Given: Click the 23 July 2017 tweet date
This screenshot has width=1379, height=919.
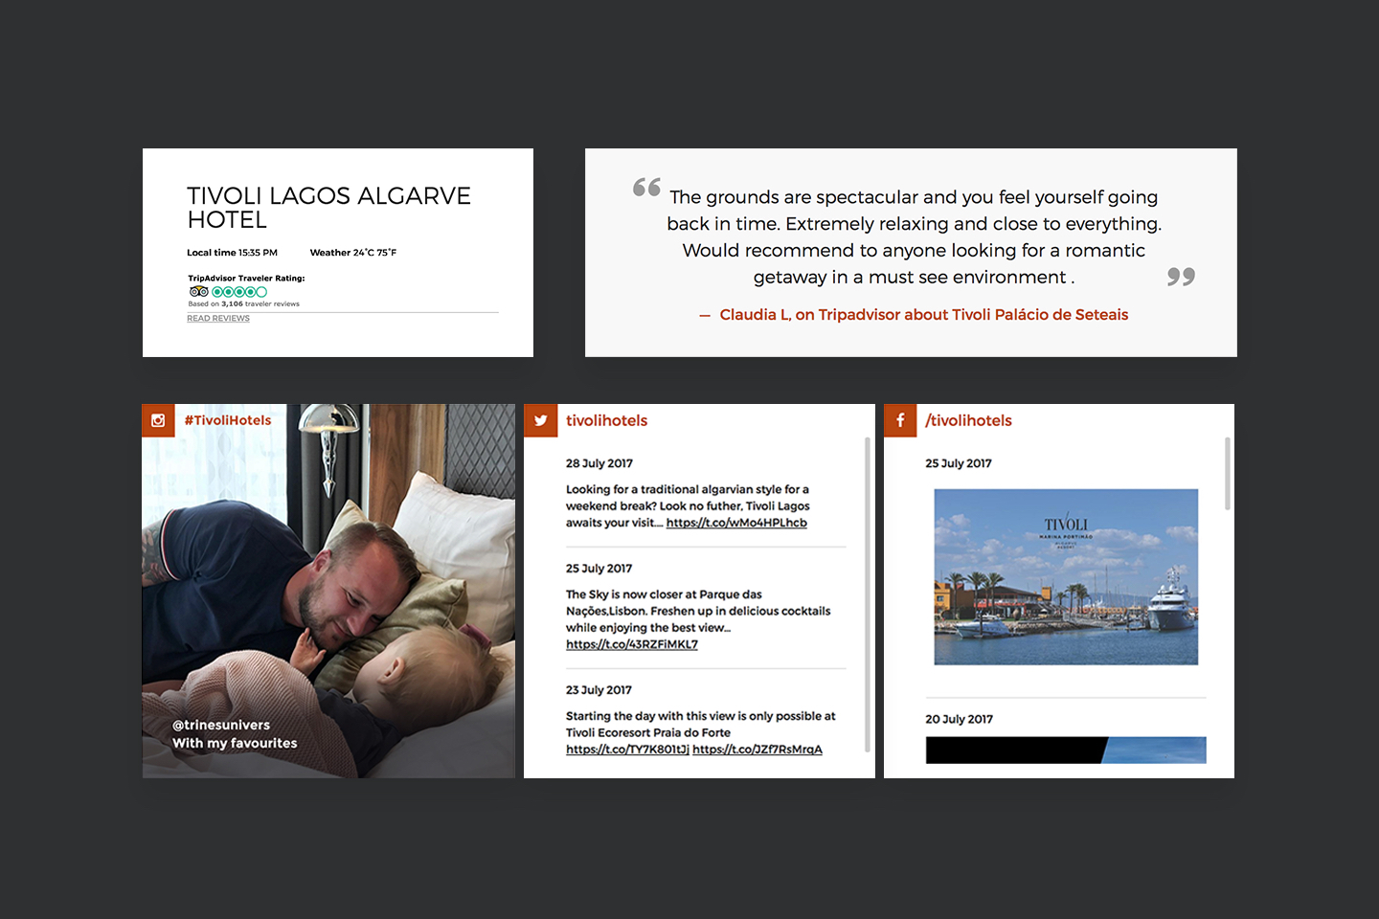Looking at the screenshot, I should pos(599,690).
